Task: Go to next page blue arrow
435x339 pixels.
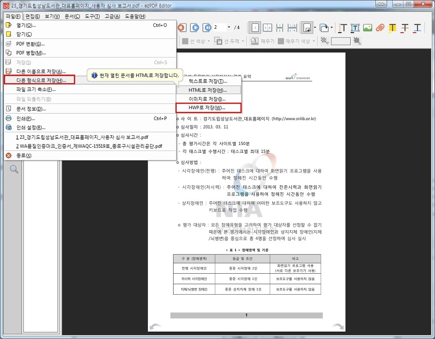Action: (195, 27)
